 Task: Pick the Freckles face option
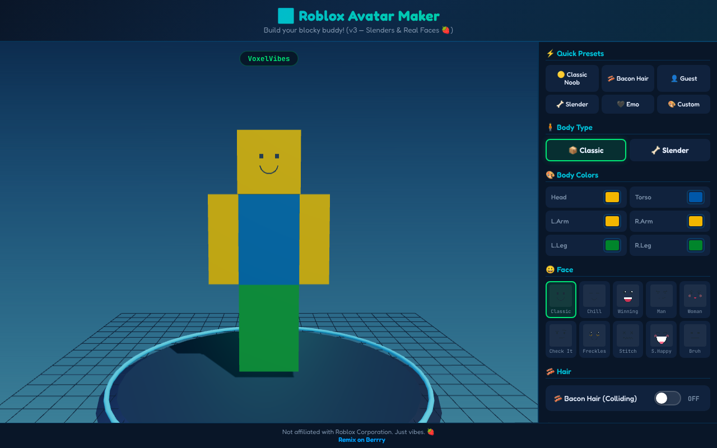(x=594, y=339)
